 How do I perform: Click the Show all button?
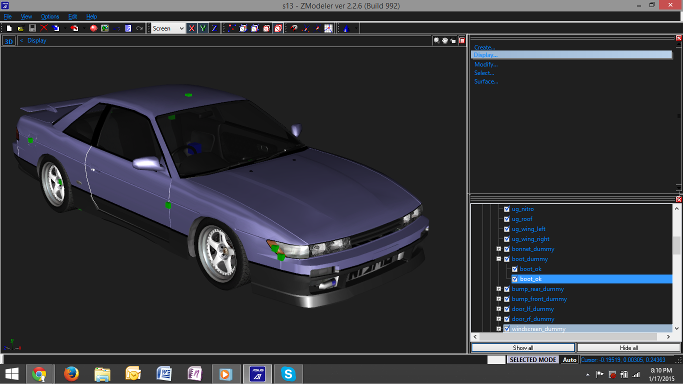[x=523, y=347]
